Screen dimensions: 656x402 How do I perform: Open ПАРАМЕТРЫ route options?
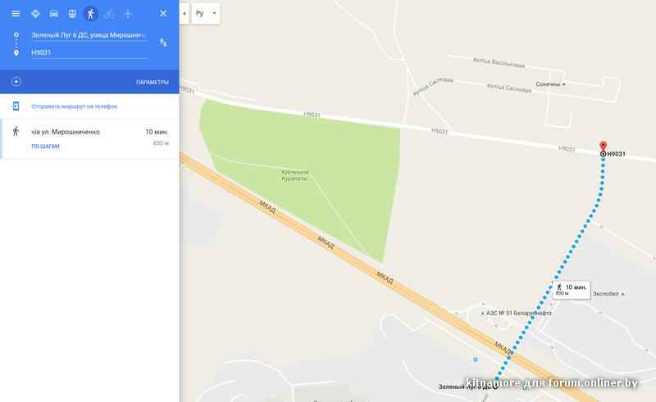pyautogui.click(x=153, y=83)
